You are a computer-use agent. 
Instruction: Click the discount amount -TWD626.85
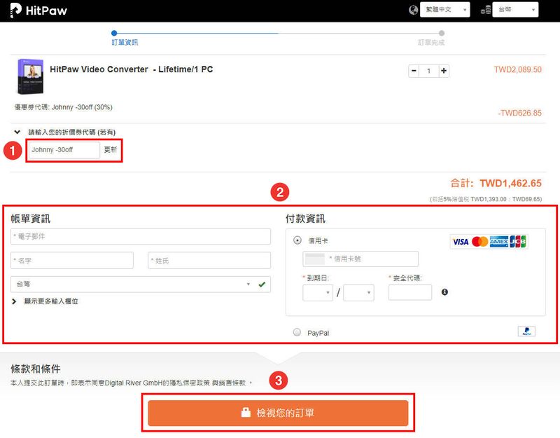(519, 113)
